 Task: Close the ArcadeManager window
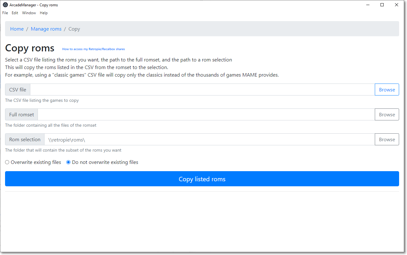coord(397,5)
